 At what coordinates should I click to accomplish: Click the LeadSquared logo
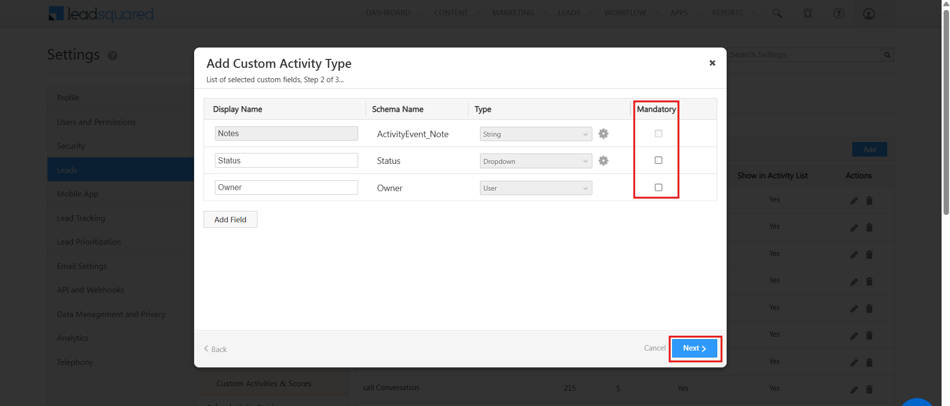(101, 13)
